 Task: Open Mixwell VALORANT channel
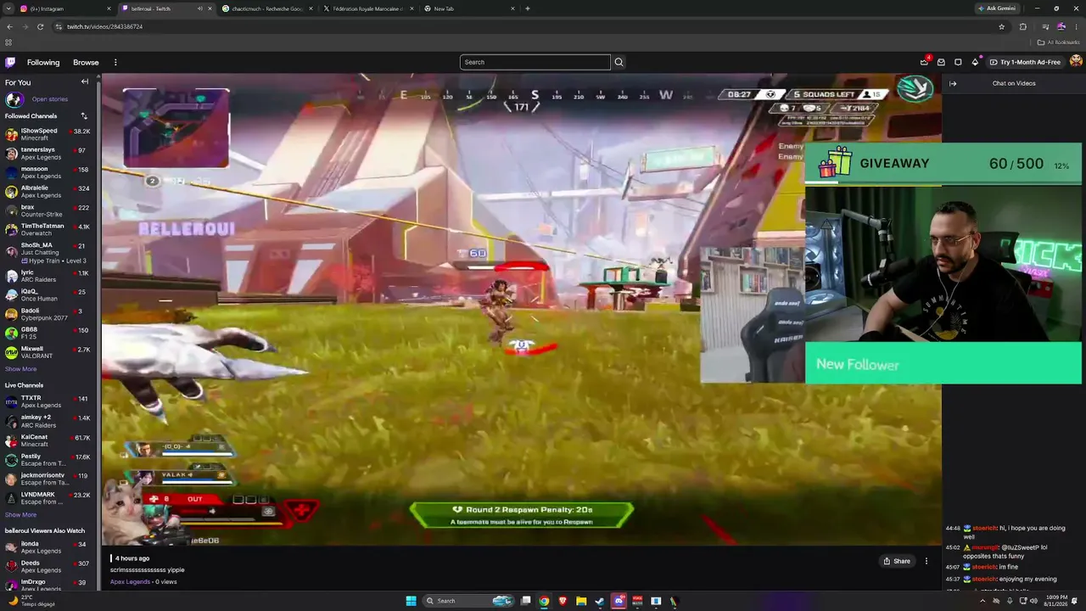(x=48, y=352)
